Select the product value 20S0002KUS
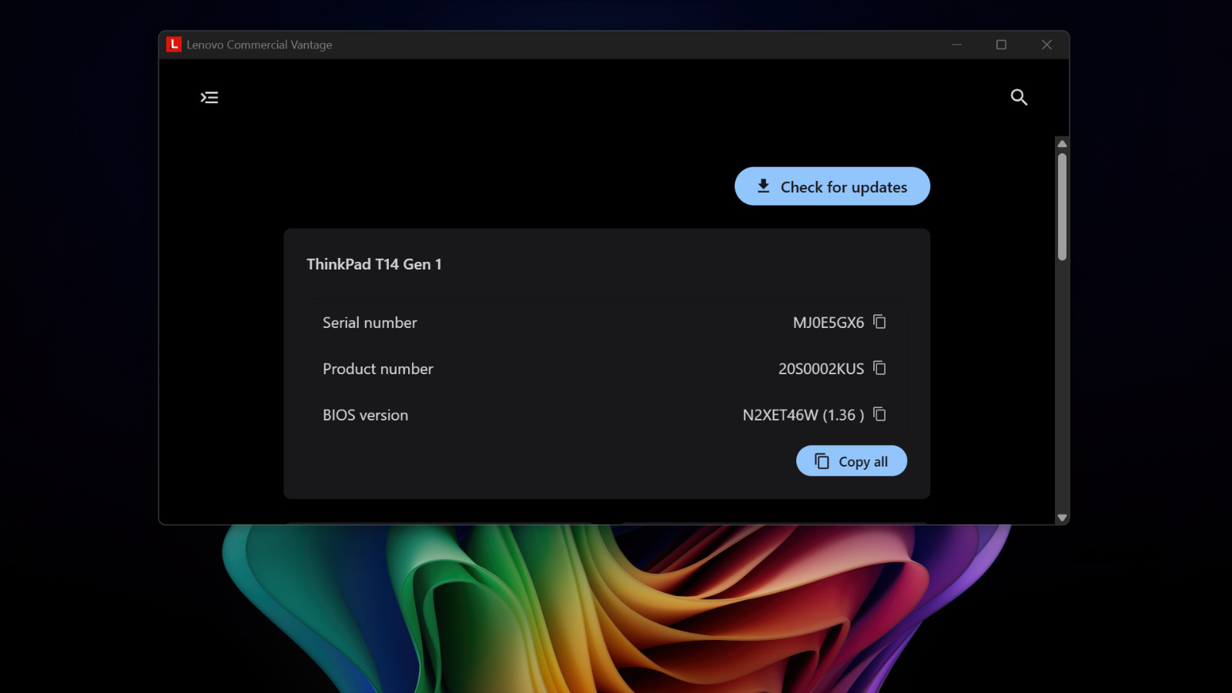Image resolution: width=1232 pixels, height=693 pixels. 822,369
